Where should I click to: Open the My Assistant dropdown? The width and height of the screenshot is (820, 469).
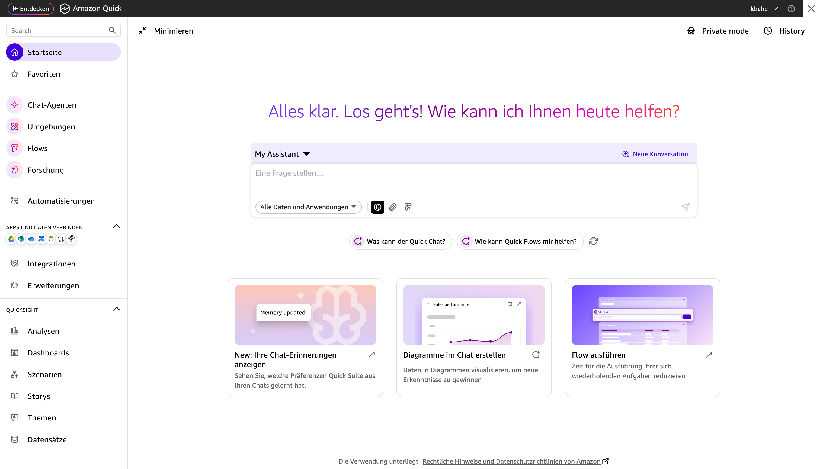click(282, 154)
